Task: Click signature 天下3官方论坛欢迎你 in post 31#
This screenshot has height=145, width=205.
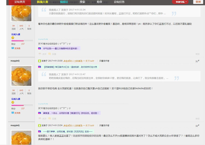Action: pos(54,108)
